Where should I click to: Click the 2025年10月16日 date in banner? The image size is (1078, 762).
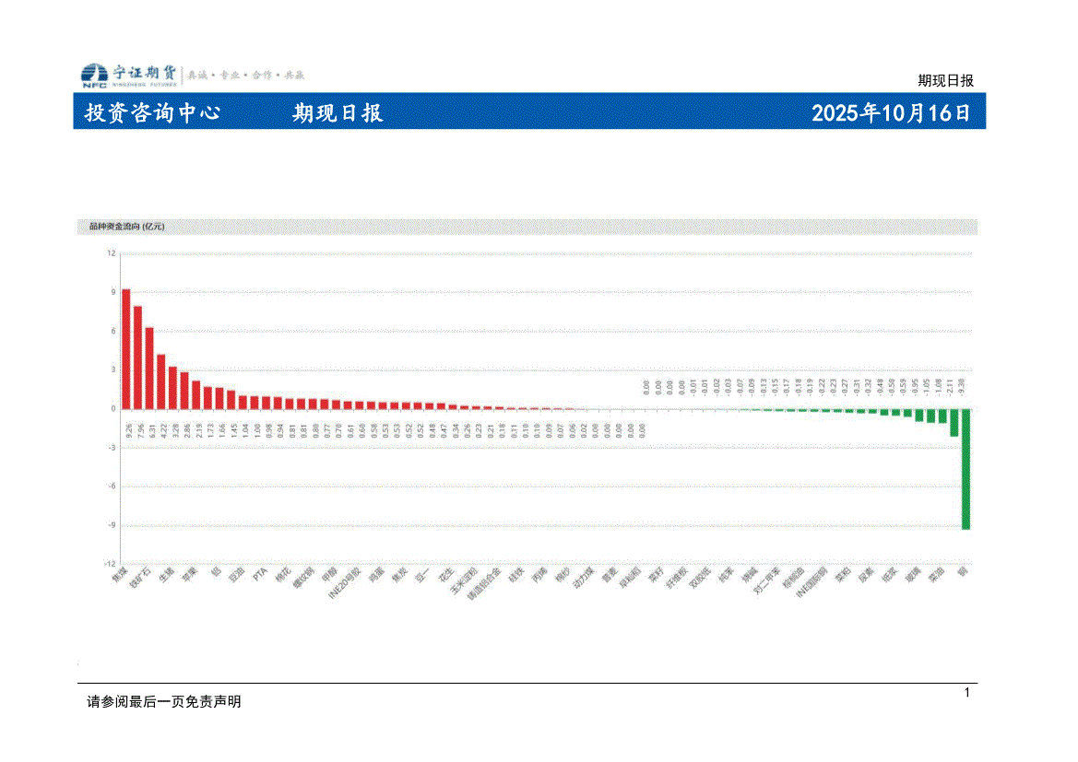click(890, 113)
